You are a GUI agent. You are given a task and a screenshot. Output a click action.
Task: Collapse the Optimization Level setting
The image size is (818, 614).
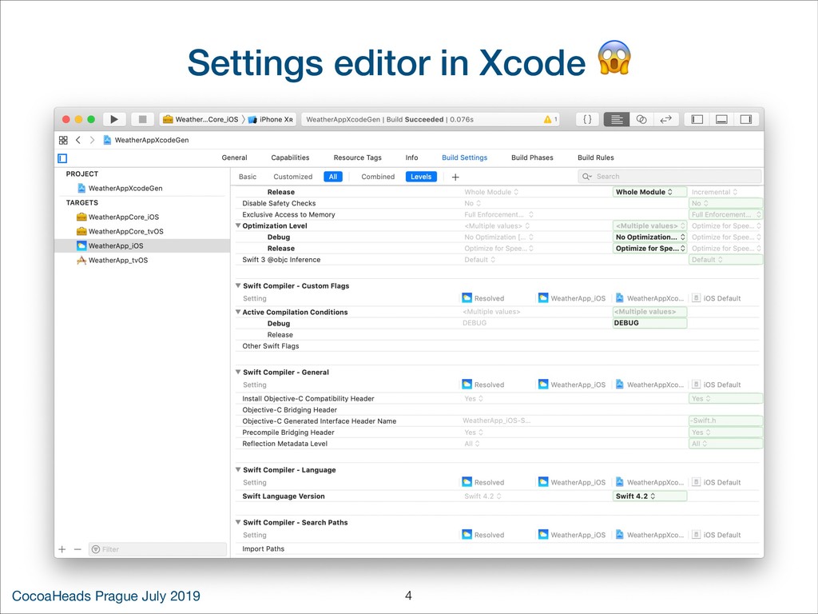click(x=238, y=226)
